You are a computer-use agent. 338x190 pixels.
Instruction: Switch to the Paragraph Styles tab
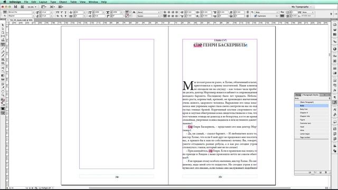310,95
